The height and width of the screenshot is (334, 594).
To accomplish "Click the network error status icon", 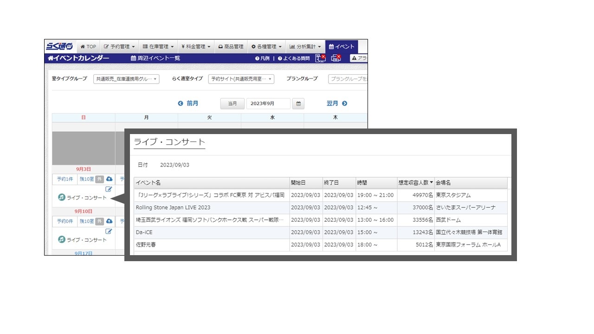I will (320, 58).
